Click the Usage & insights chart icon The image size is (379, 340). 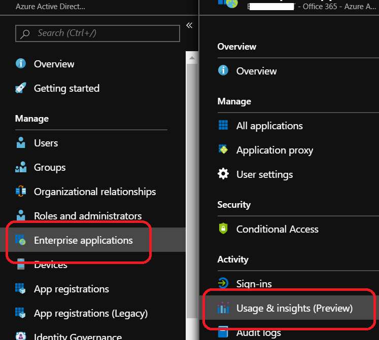tap(223, 308)
